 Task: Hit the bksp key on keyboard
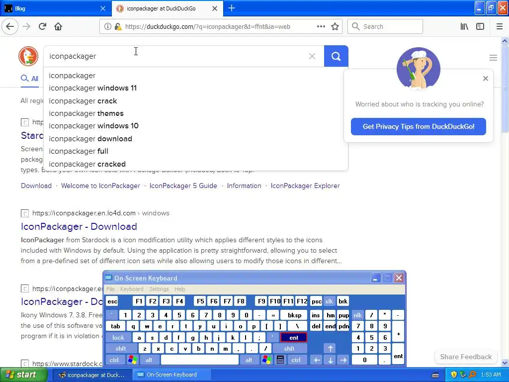294,315
